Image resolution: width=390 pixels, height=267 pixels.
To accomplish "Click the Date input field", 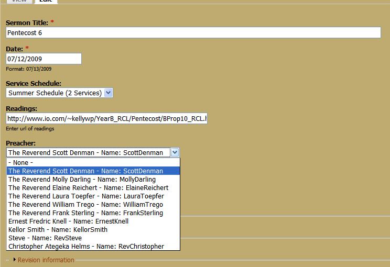I will tap(44, 59).
